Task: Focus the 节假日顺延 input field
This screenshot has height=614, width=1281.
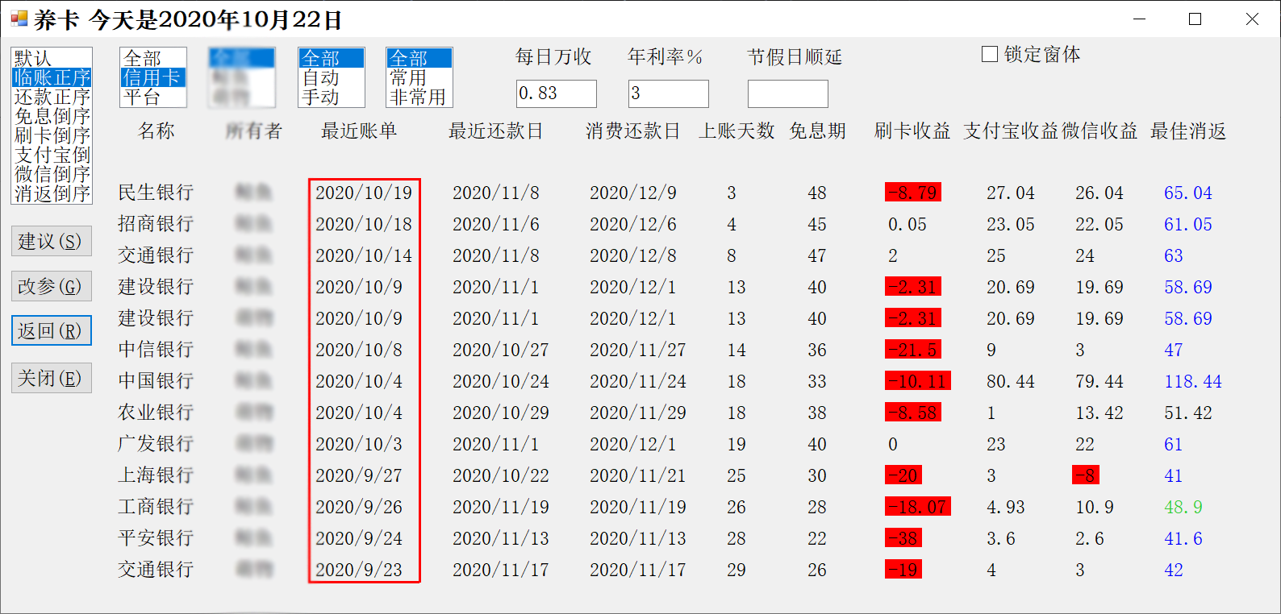Action: [x=788, y=93]
